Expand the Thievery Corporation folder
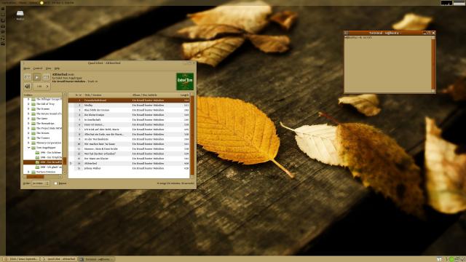Image resolution: width=466 pixels, height=262 pixels. [28, 143]
